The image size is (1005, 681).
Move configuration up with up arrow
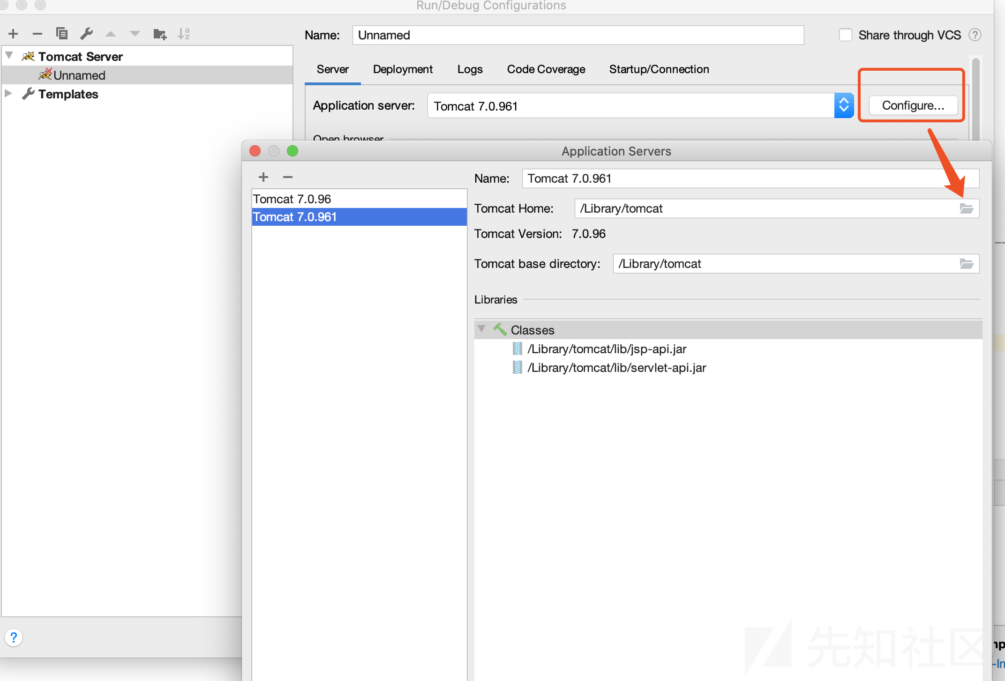[x=111, y=34]
